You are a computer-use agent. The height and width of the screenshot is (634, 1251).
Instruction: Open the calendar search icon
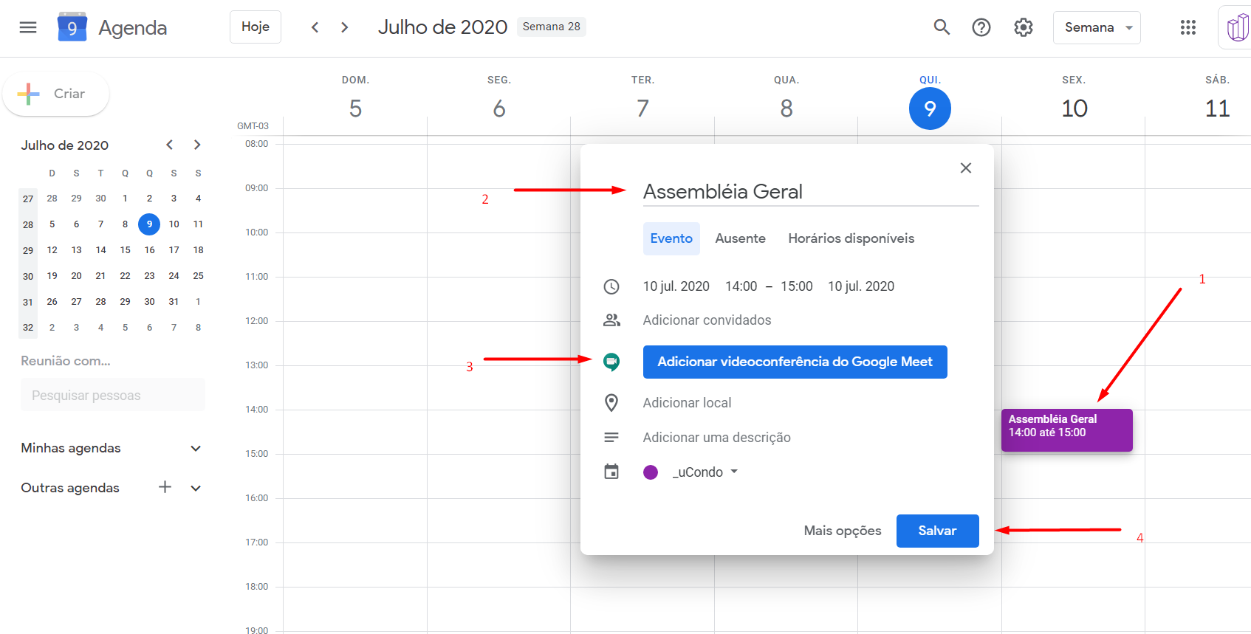pos(942,27)
